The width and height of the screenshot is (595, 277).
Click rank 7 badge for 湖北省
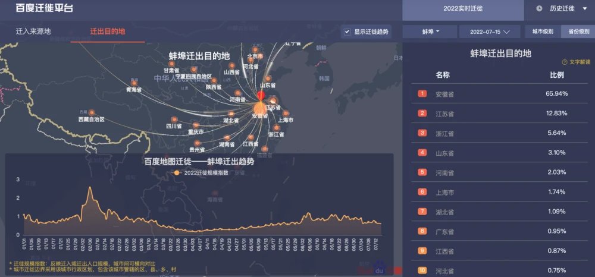tap(422, 212)
